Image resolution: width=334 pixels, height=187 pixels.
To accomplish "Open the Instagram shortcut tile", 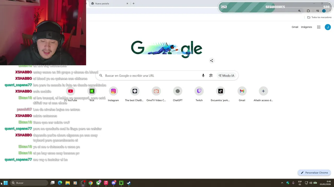I will click(x=113, y=94).
